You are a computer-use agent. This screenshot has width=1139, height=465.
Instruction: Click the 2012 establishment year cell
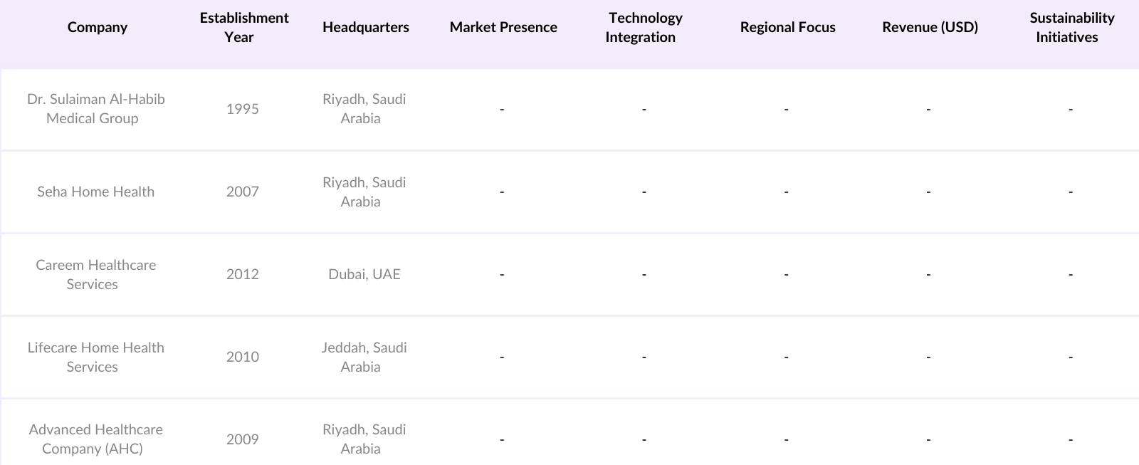(242, 274)
